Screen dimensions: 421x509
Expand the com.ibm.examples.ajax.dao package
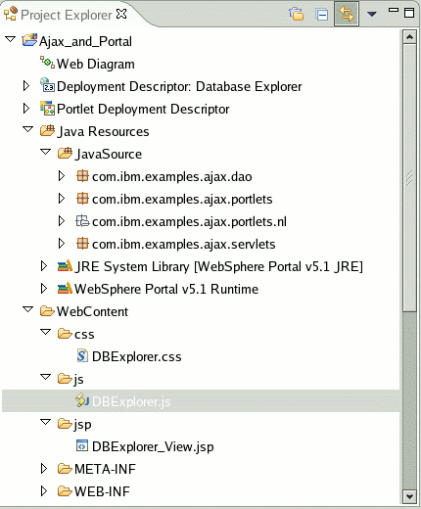click(x=61, y=176)
